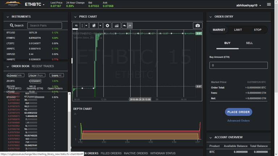Click order book row with quantity 1.48445536
Viewport: 278px width, 156px height.
pos(35,116)
